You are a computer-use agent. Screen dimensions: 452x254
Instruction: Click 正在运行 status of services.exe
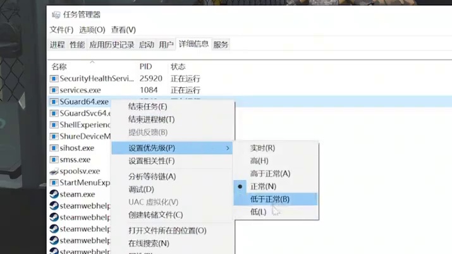(185, 90)
